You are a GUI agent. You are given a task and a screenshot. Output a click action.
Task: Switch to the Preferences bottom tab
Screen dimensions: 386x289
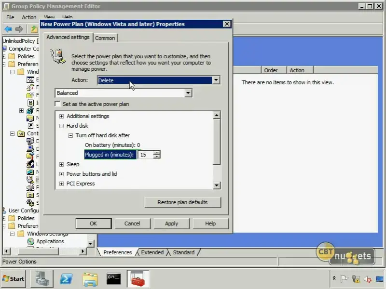point(117,252)
